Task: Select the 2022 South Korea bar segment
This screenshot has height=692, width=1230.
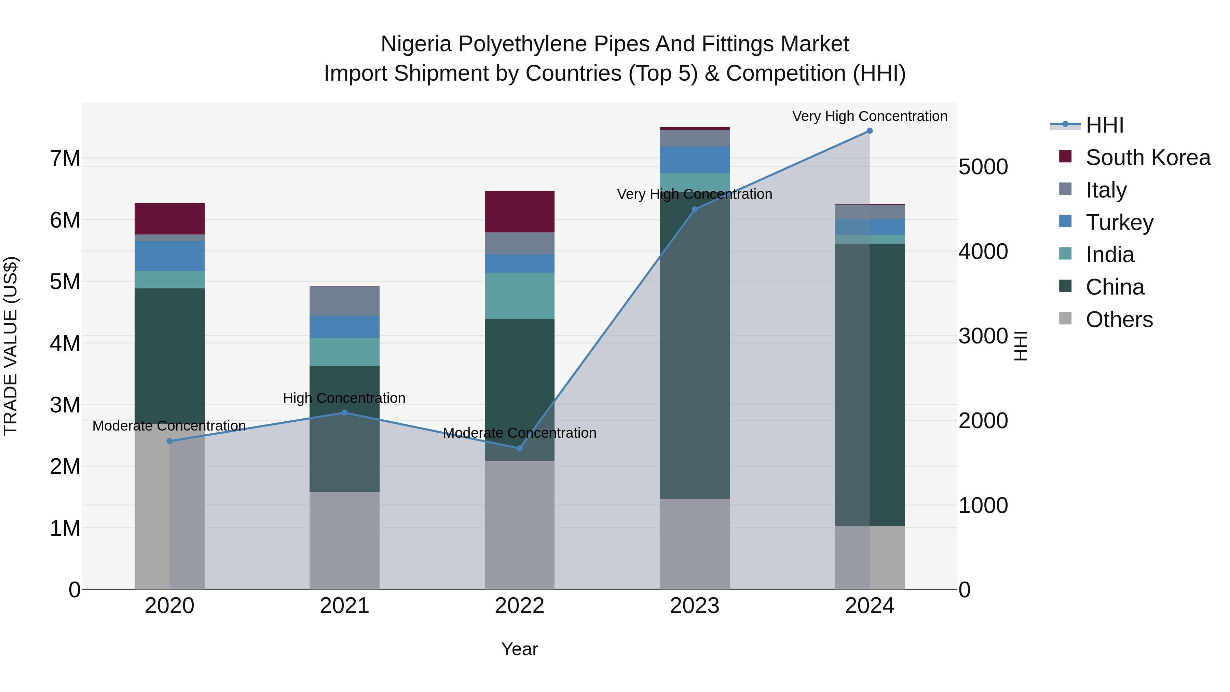Action: 519,212
